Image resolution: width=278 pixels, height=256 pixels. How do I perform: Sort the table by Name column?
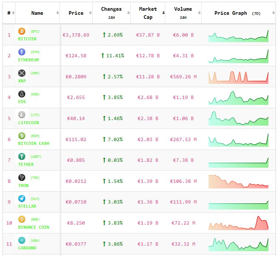[37, 13]
